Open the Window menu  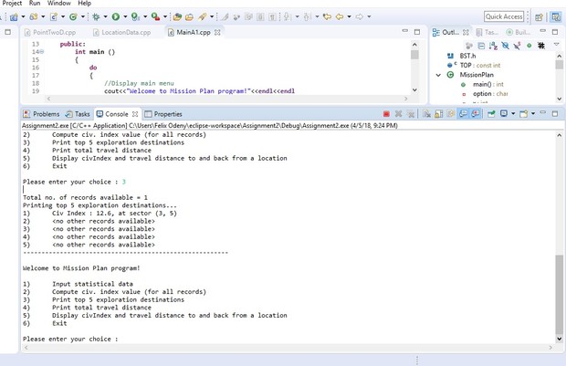(58, 4)
